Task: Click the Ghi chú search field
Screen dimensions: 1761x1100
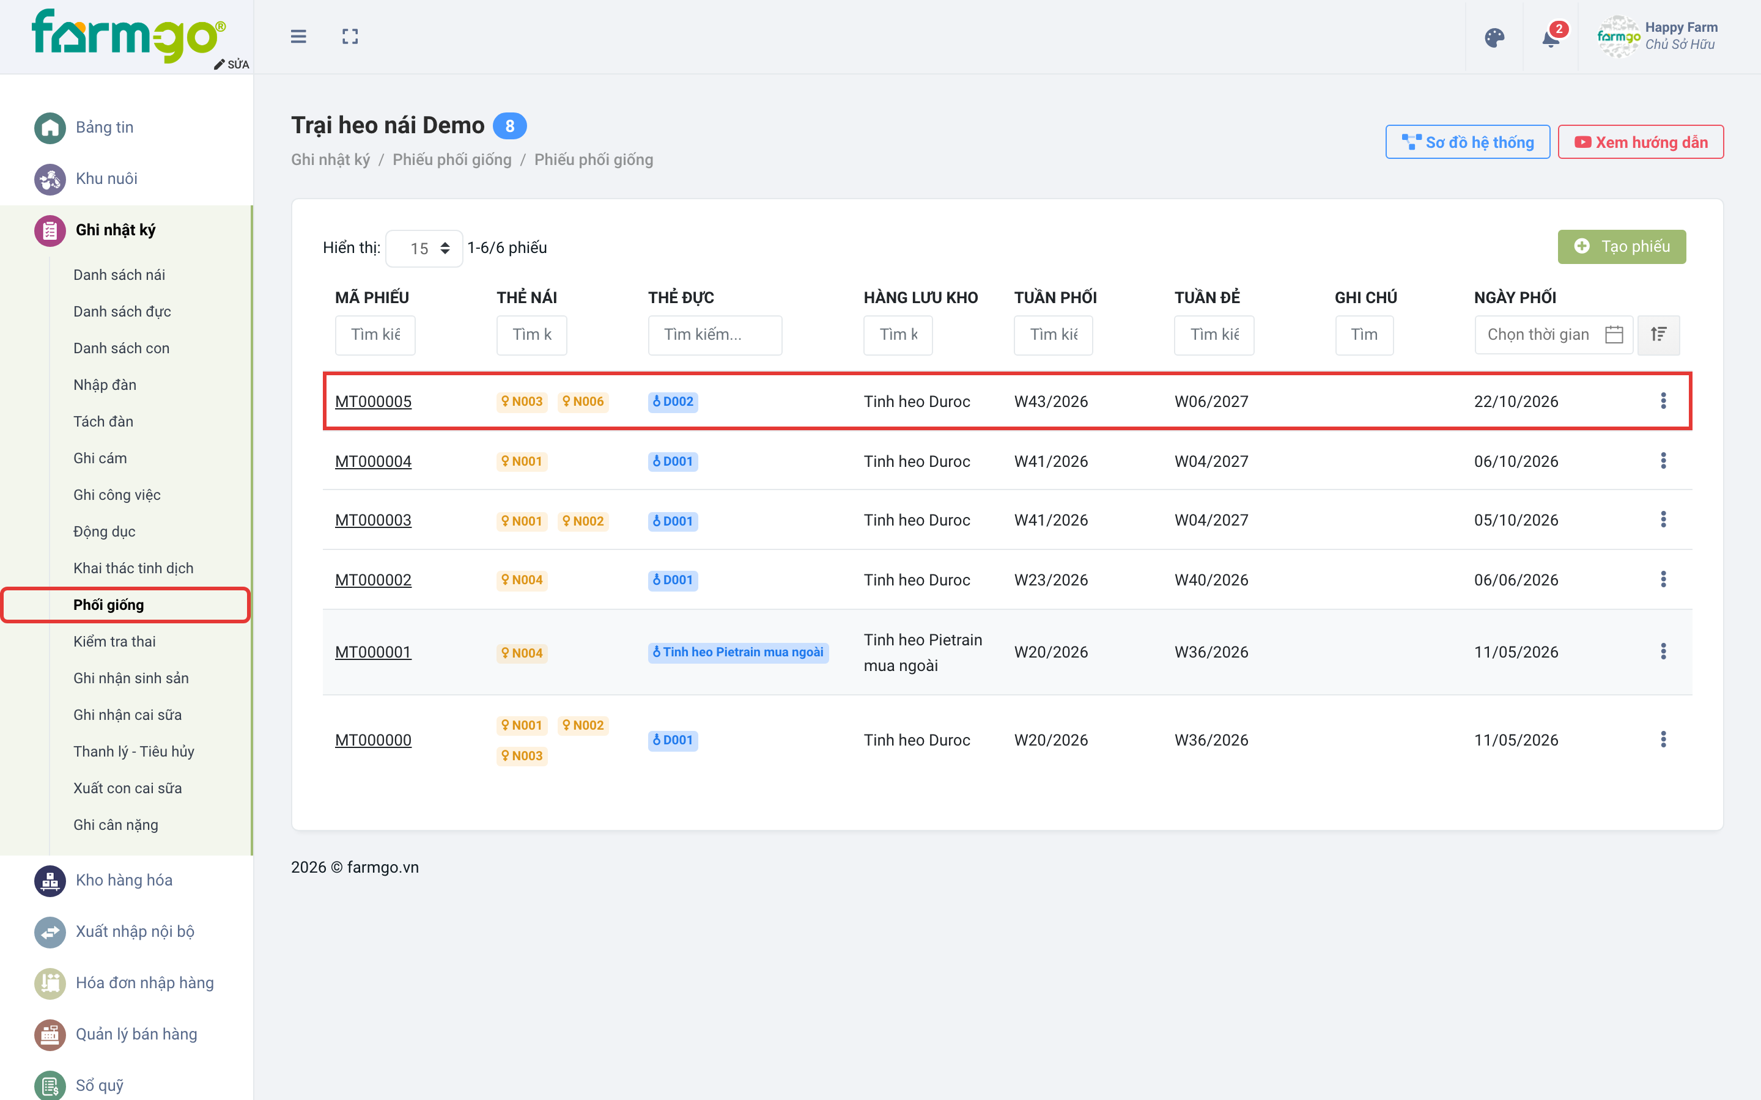Action: (x=1364, y=335)
